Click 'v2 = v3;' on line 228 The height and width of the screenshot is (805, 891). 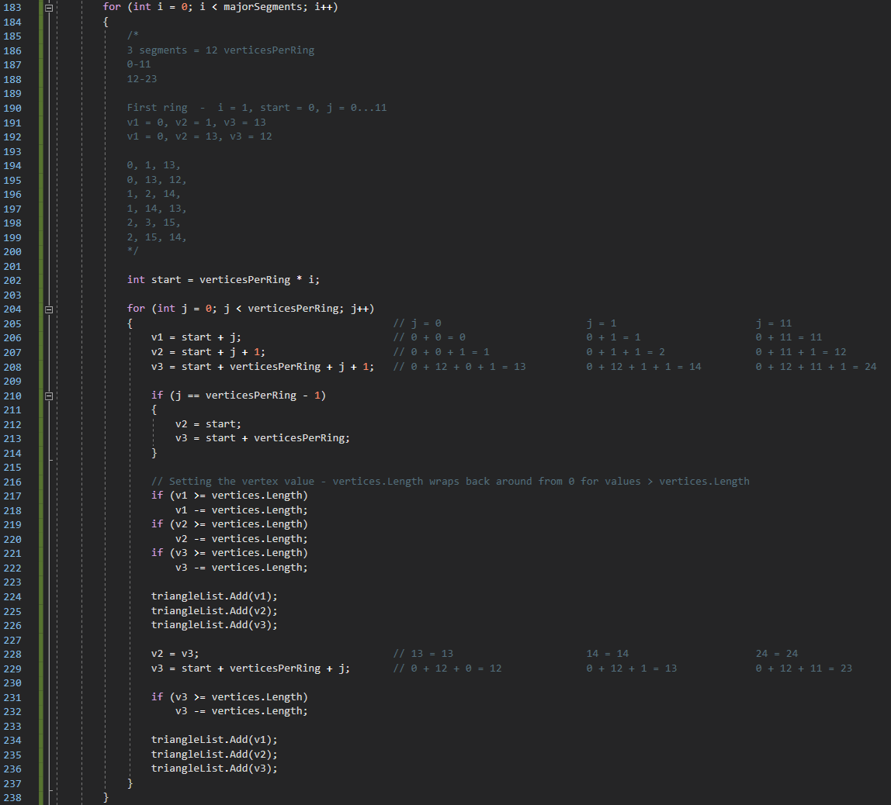click(x=175, y=654)
